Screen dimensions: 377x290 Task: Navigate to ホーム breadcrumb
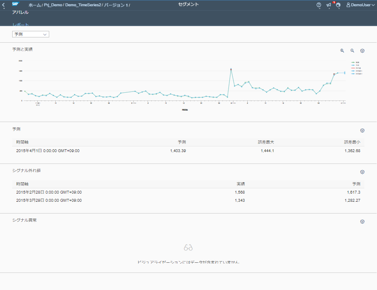coord(35,5)
